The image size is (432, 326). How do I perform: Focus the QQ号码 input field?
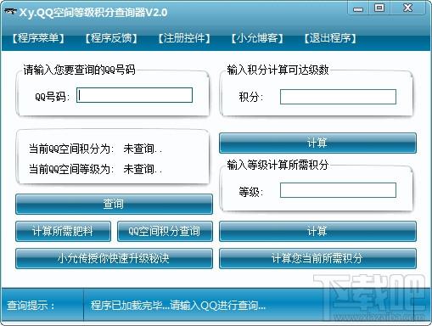pyautogui.click(x=134, y=95)
